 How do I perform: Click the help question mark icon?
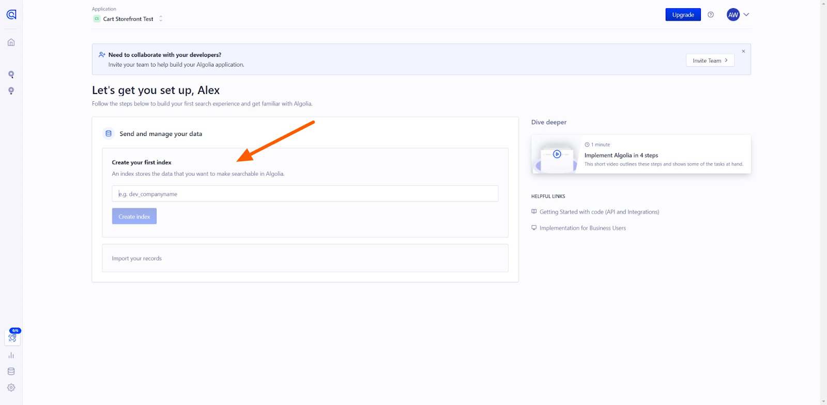click(711, 14)
